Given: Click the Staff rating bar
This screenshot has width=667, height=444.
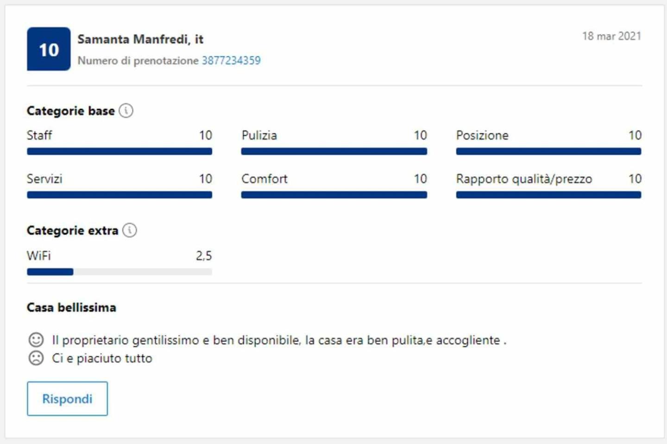Looking at the screenshot, I should point(120,151).
